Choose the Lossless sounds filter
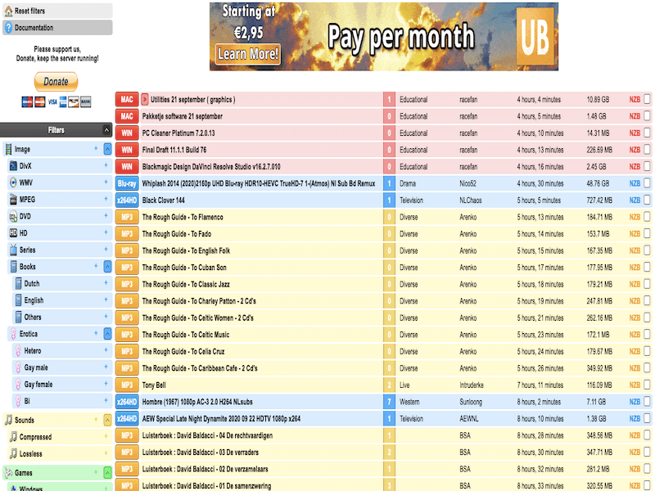The width and height of the screenshot is (655, 491). click(x=31, y=454)
